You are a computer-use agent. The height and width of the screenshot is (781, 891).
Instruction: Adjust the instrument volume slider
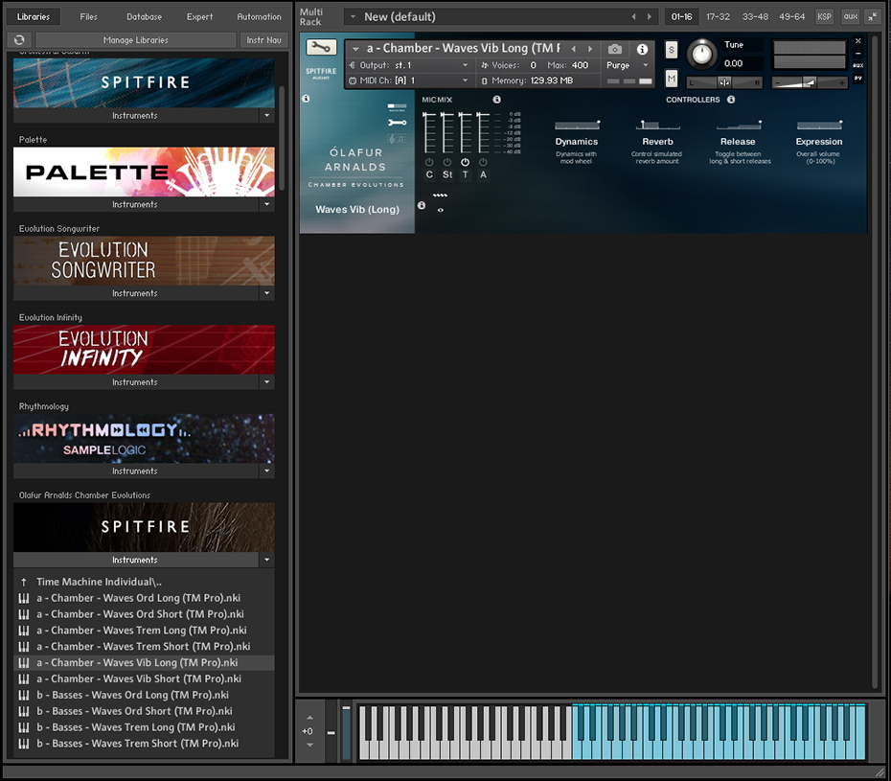pyautogui.click(x=810, y=83)
